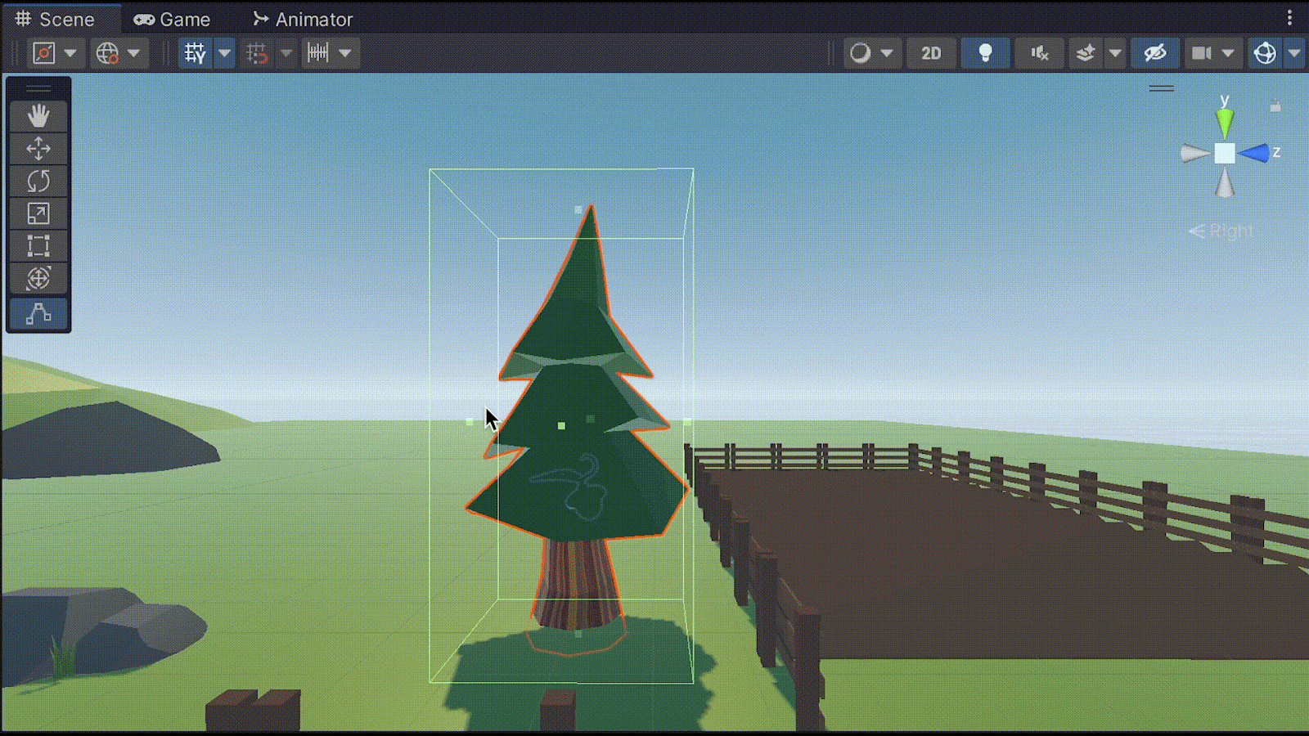Viewport: 1309px width, 736px height.
Task: Select the Scale tool
Action: click(x=38, y=213)
